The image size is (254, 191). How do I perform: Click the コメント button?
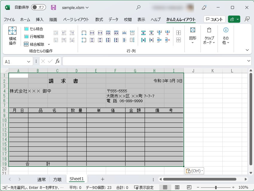coord(214,19)
